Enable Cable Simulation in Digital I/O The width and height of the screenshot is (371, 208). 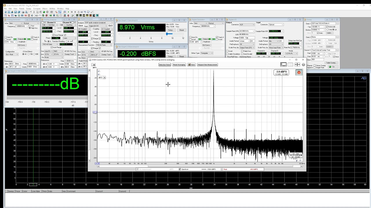(227, 54)
